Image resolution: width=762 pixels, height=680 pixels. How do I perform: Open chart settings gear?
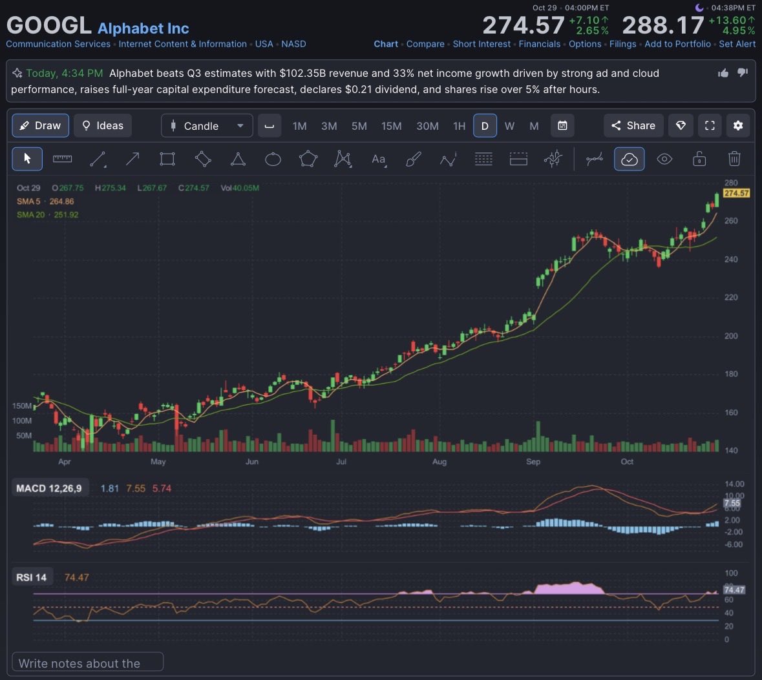coord(737,126)
